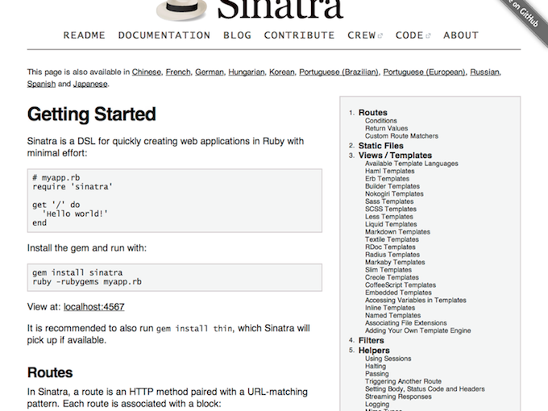Open RDoc Templates entry
The width and height of the screenshot is (548, 411).
(x=390, y=247)
